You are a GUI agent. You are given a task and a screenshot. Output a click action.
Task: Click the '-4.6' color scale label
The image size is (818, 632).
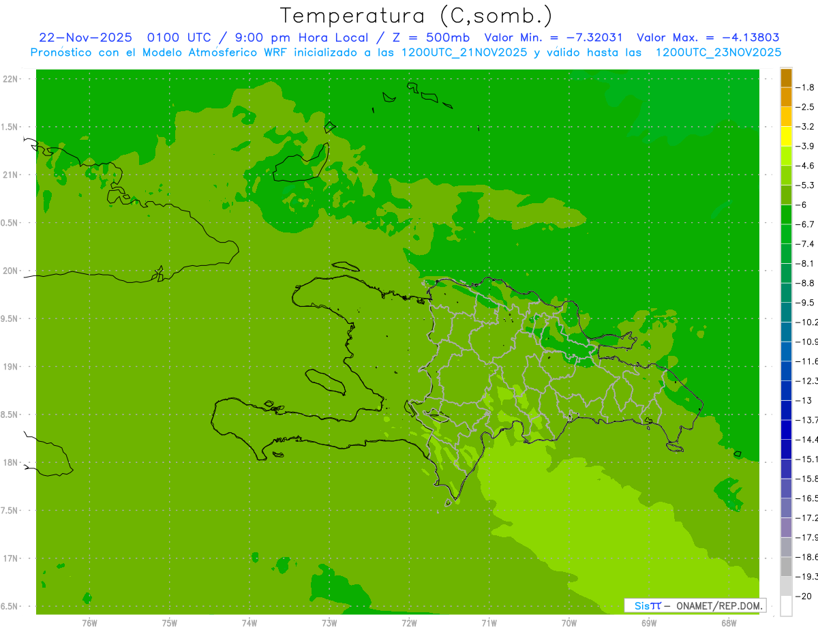tap(806, 166)
